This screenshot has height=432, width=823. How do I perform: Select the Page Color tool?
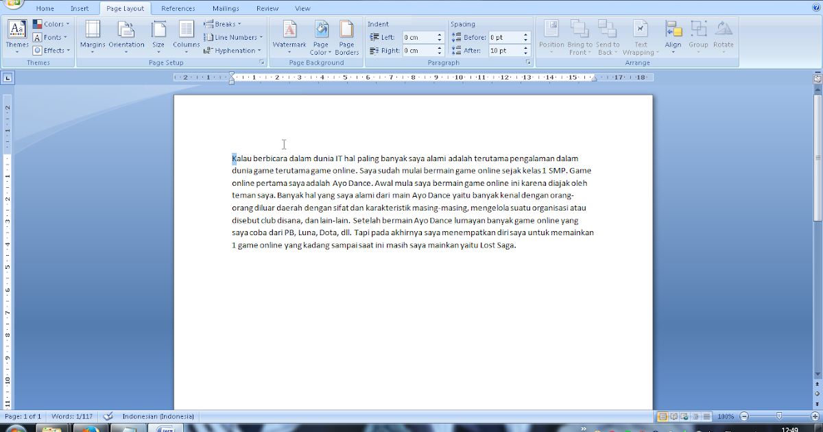point(320,37)
